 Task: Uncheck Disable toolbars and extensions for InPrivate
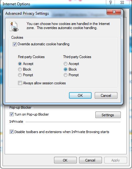(x=11, y=132)
